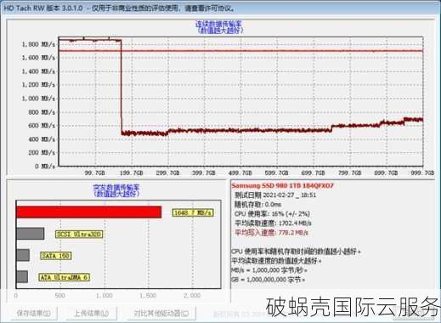Click the test date 2021-02-27 line
This screenshot has width=441, height=323.
[275, 195]
